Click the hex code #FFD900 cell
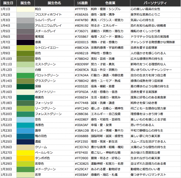Screen dimensions: 181x178 [82, 158]
